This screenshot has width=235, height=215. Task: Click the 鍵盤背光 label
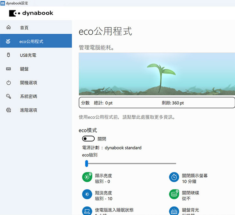tap(190, 210)
